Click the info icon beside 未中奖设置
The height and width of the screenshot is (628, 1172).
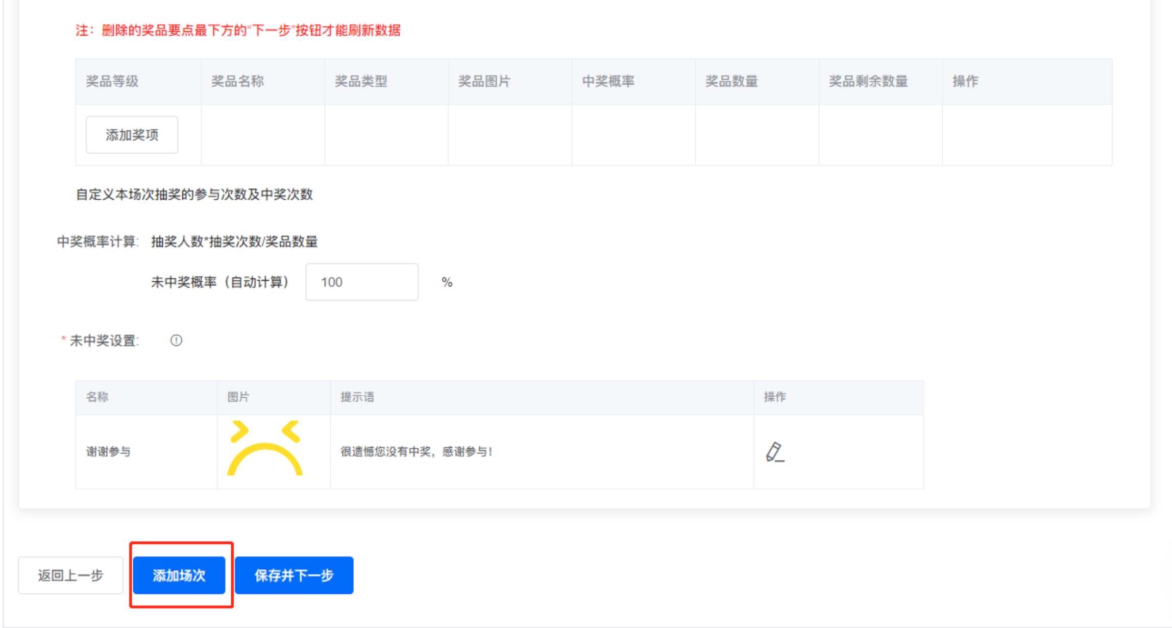176,341
